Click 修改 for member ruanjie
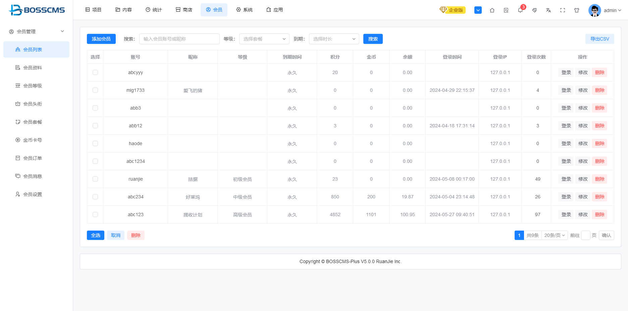 [x=583, y=179]
